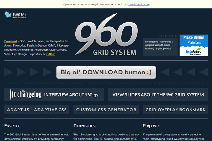Open Adapt.js – Adaptive CSS
This screenshot has height=141, width=212.
(x=37, y=110)
